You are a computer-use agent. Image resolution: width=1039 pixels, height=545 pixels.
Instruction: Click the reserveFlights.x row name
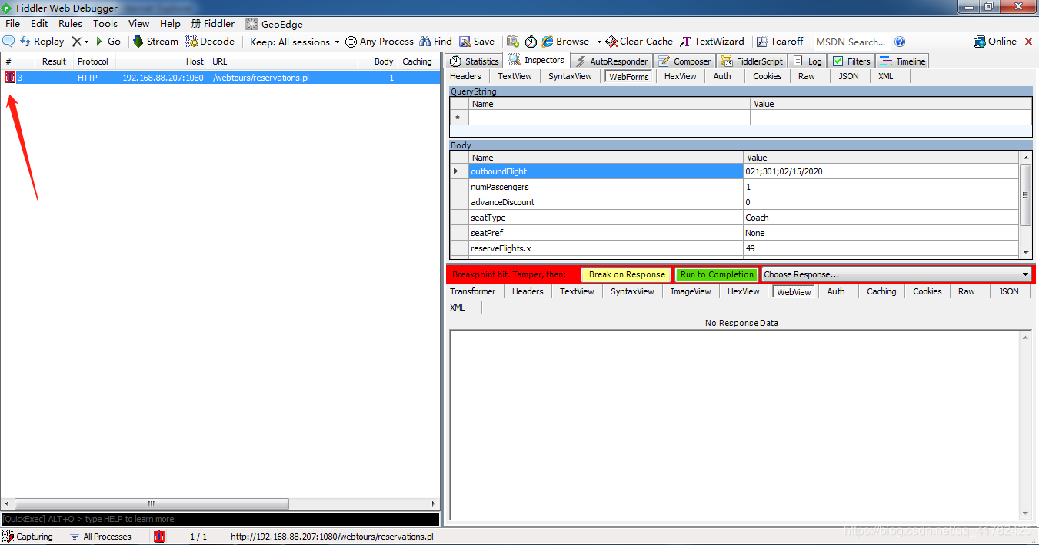[x=606, y=248]
